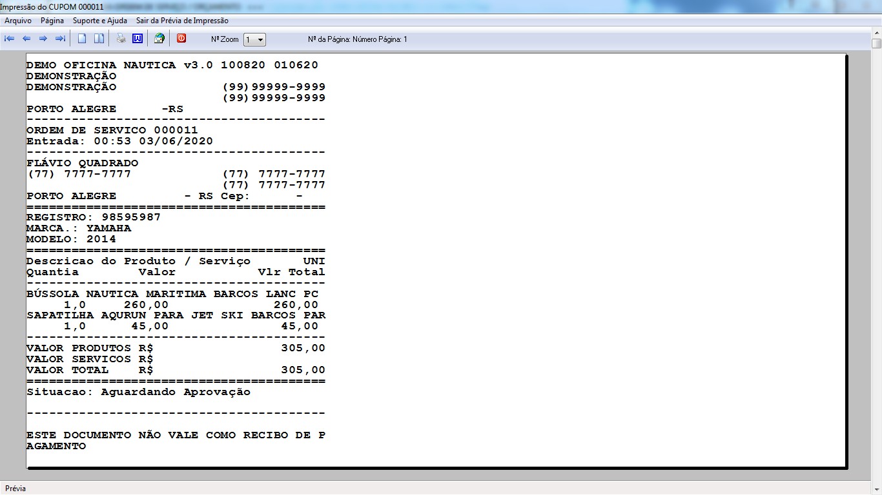Image resolution: width=882 pixels, height=495 pixels.
Task: Click the printer icon in toolbar
Action: click(x=121, y=39)
